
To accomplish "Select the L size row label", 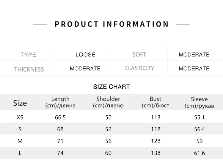I will (x=20, y=153).
